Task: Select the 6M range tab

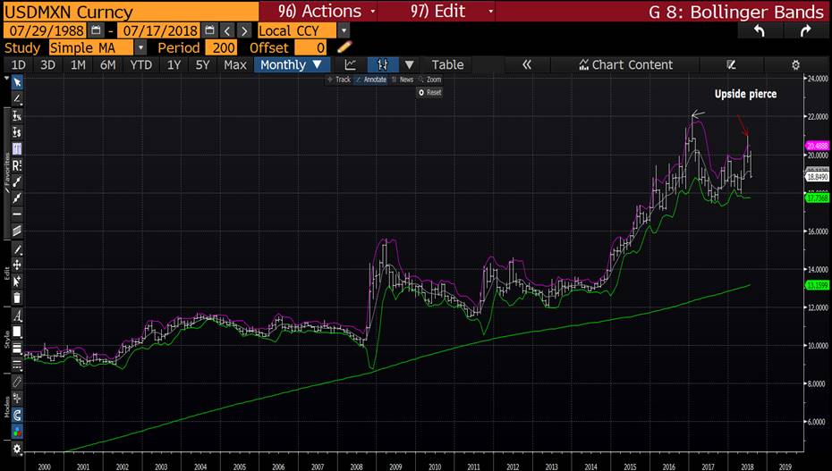Action: click(107, 64)
